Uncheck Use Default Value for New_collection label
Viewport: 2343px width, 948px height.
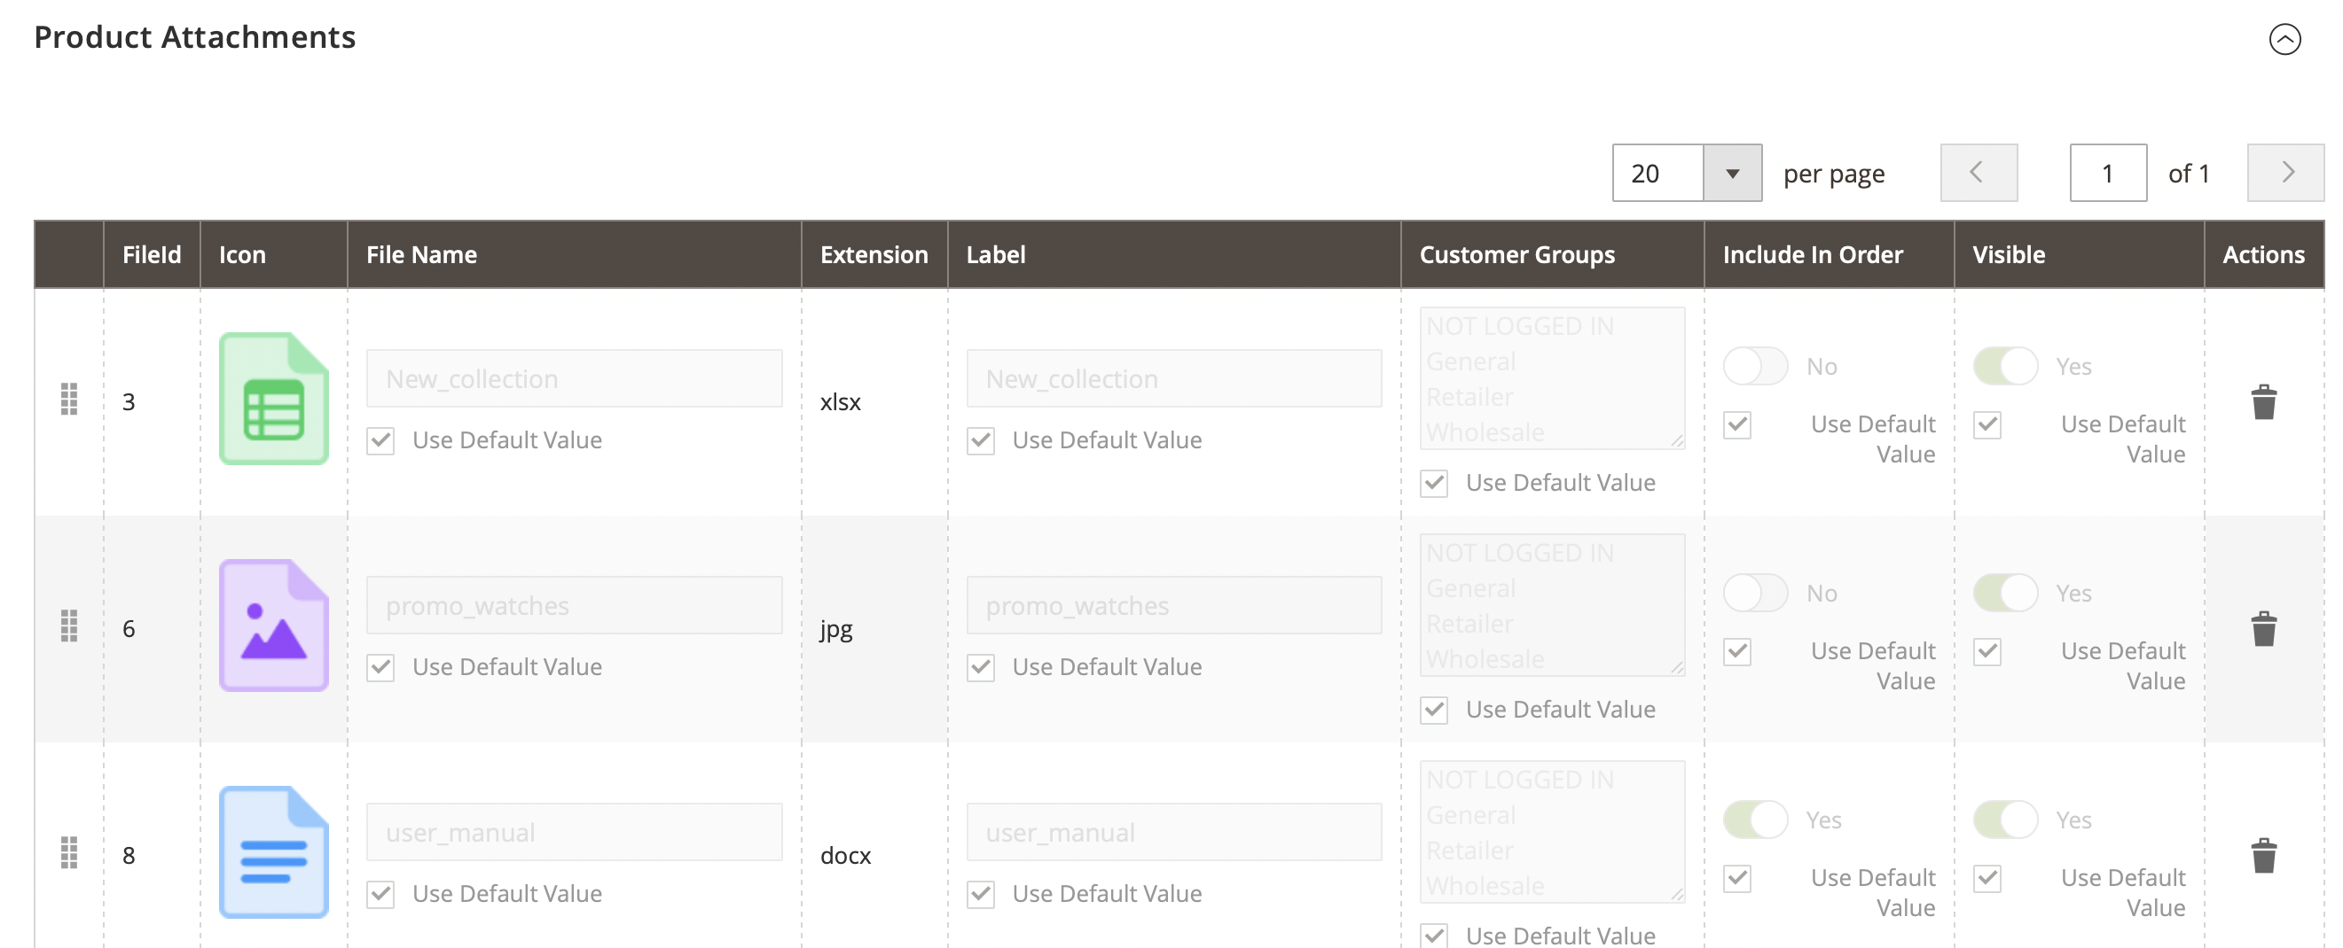[981, 441]
